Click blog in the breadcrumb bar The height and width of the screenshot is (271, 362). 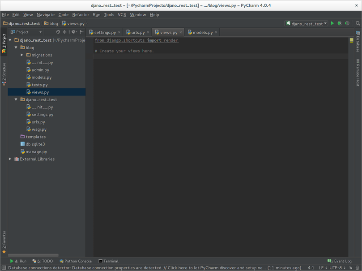coord(51,23)
